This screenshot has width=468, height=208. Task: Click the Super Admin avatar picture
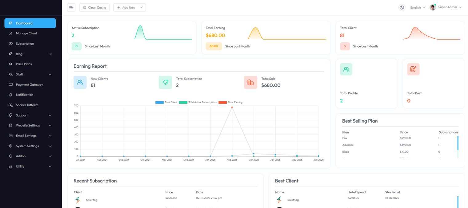[x=433, y=7]
